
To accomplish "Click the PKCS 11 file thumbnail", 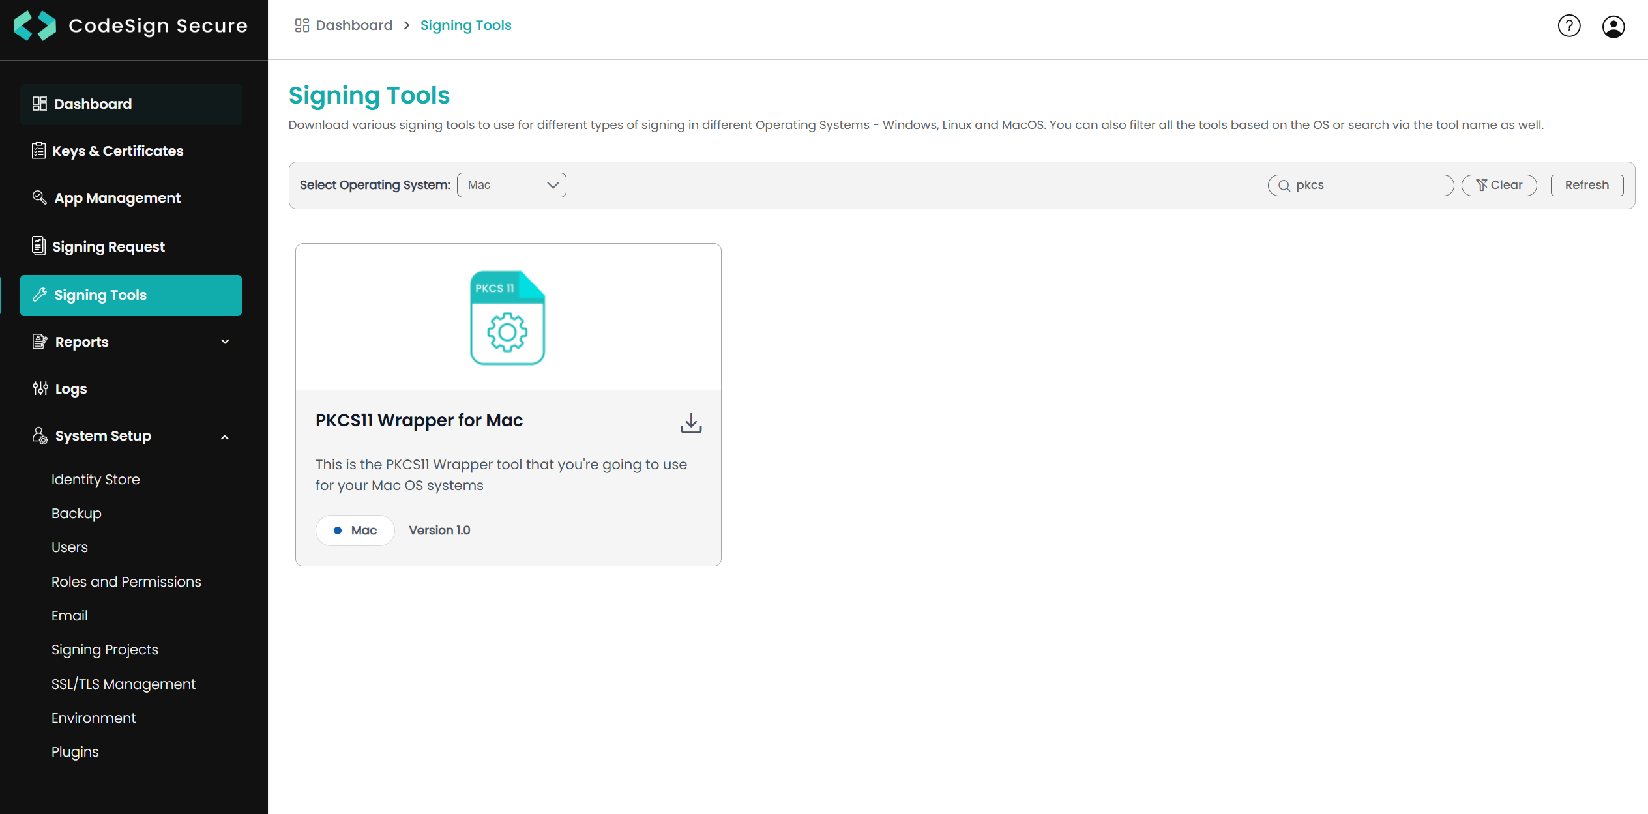I will click(507, 317).
